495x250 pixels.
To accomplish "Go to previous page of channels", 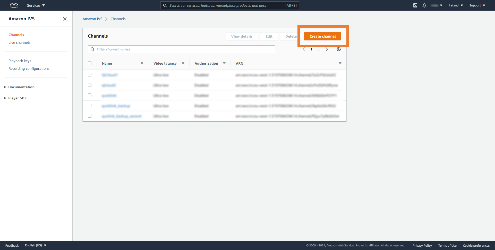I will [304, 49].
